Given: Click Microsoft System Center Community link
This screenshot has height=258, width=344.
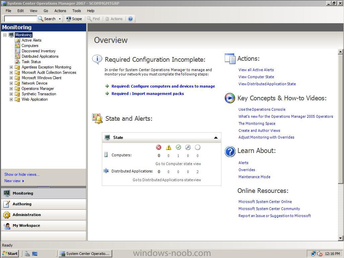Looking at the screenshot, I should [269, 209].
